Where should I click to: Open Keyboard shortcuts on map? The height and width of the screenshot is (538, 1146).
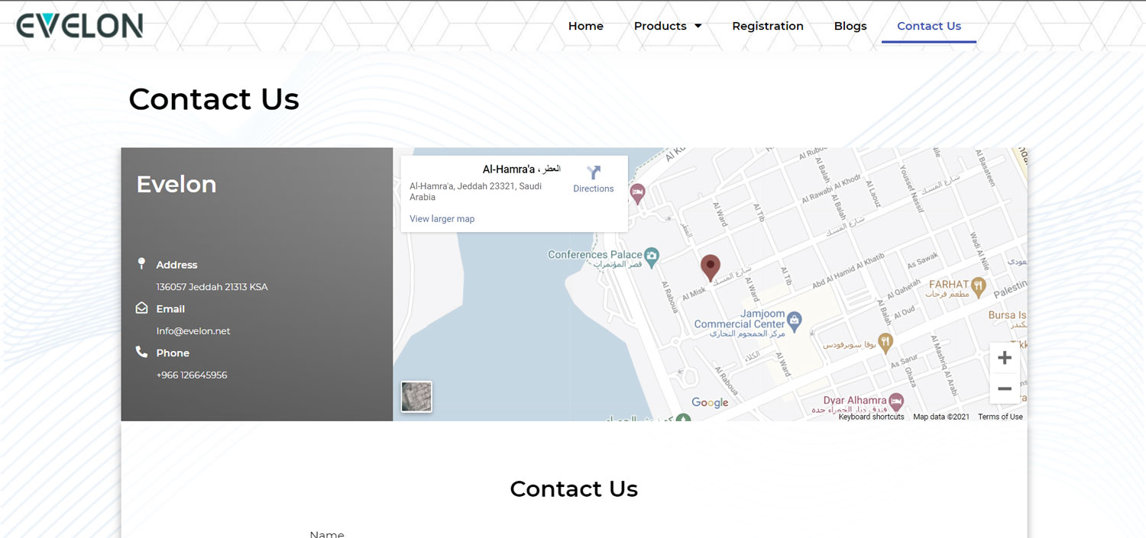coord(871,417)
